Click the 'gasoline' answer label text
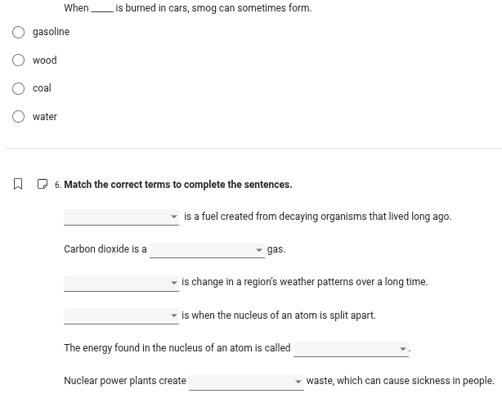 [x=51, y=32]
